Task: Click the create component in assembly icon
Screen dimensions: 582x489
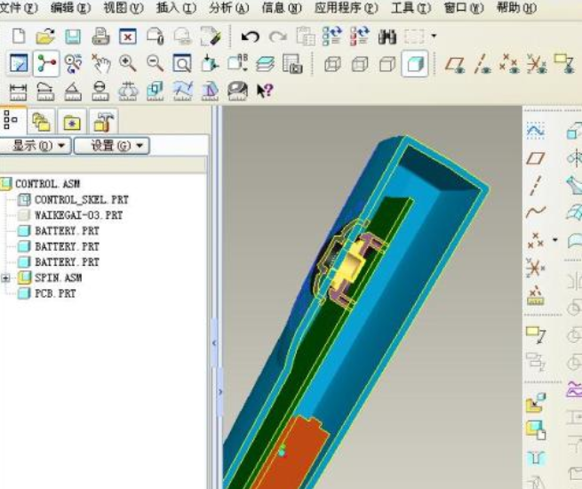Action: tap(536, 430)
